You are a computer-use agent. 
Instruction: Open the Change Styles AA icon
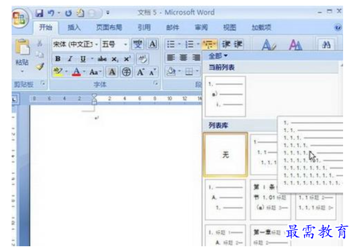coord(296,45)
